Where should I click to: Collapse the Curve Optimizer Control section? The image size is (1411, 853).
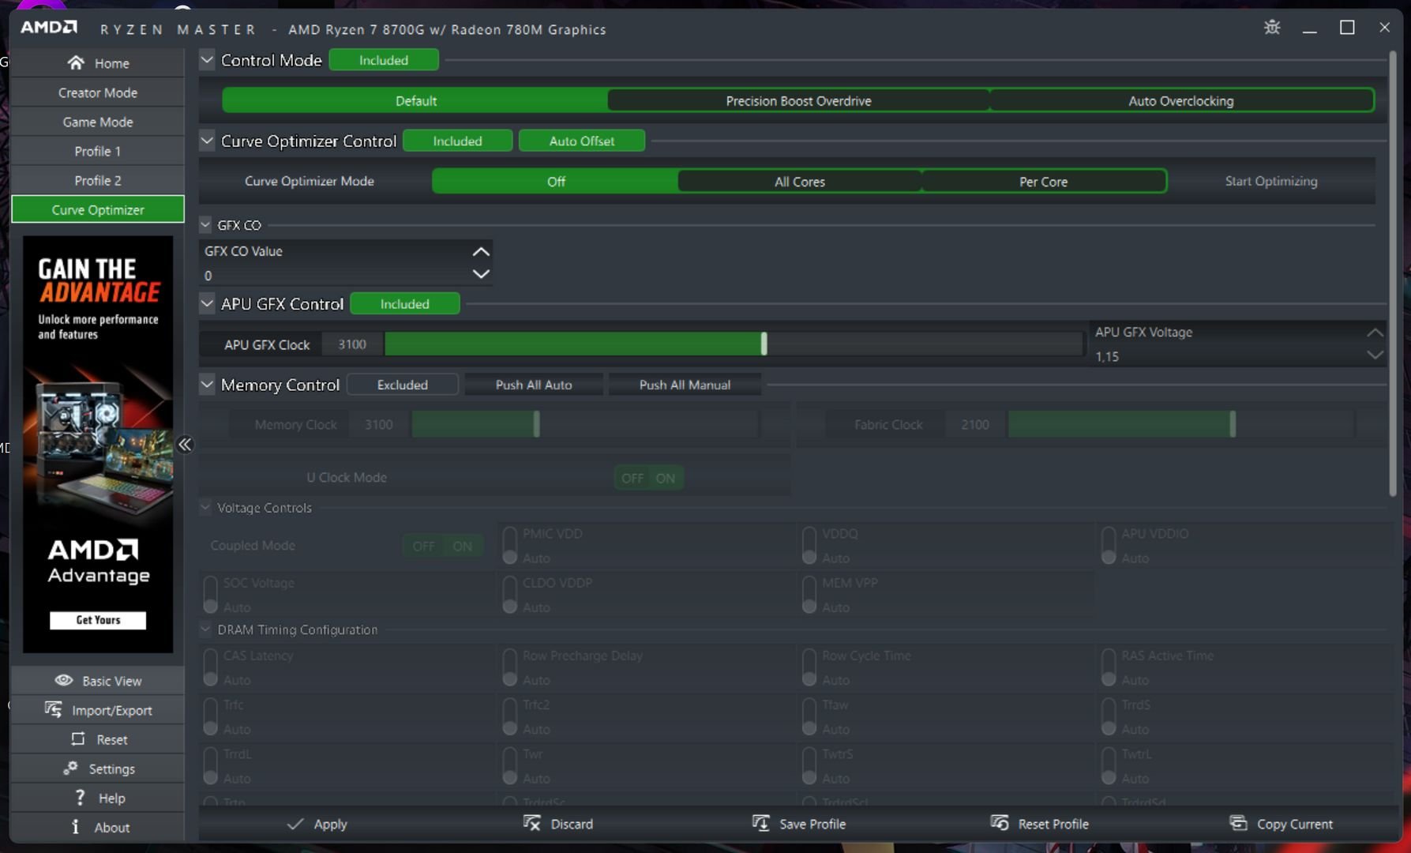click(x=207, y=141)
